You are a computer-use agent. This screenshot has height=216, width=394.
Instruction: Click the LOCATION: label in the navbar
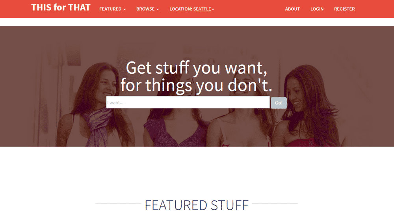tap(181, 9)
